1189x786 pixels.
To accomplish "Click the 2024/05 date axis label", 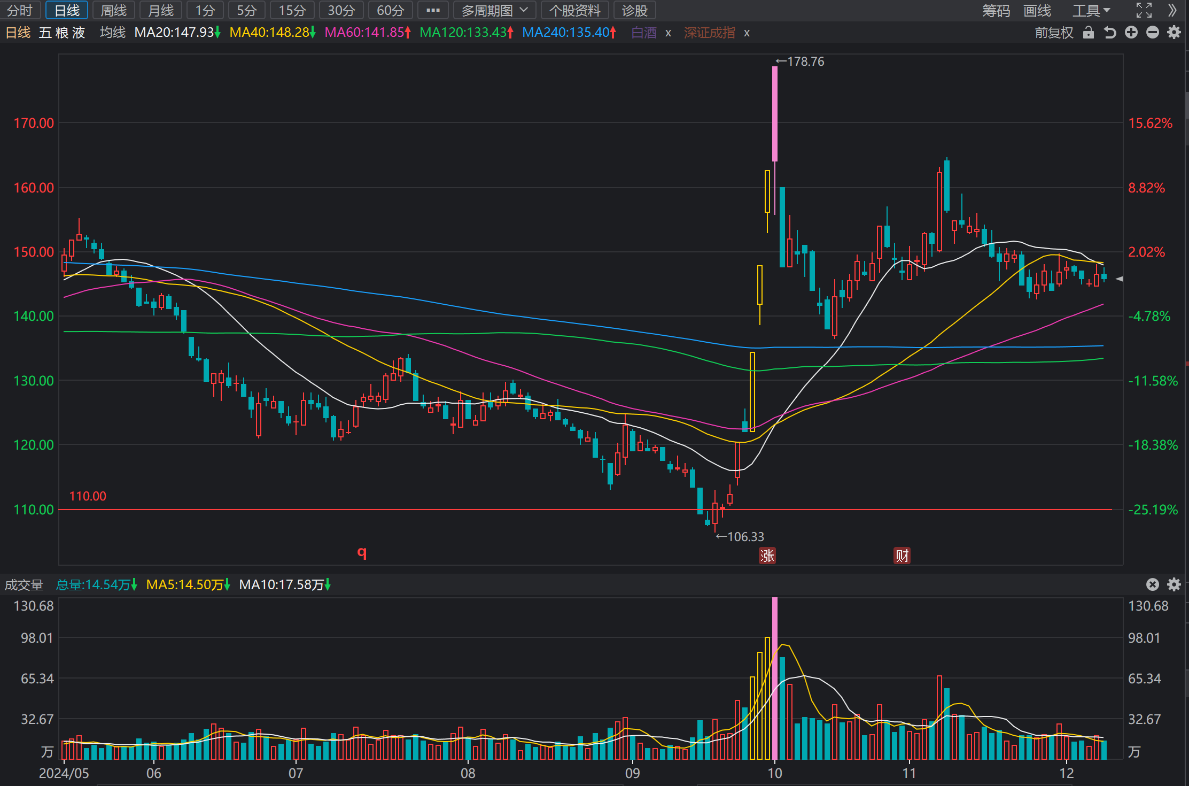I will click(64, 773).
